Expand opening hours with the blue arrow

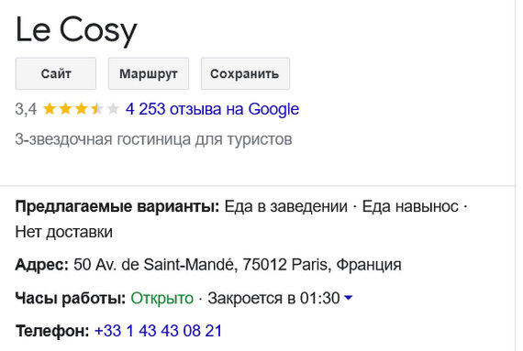click(x=348, y=297)
